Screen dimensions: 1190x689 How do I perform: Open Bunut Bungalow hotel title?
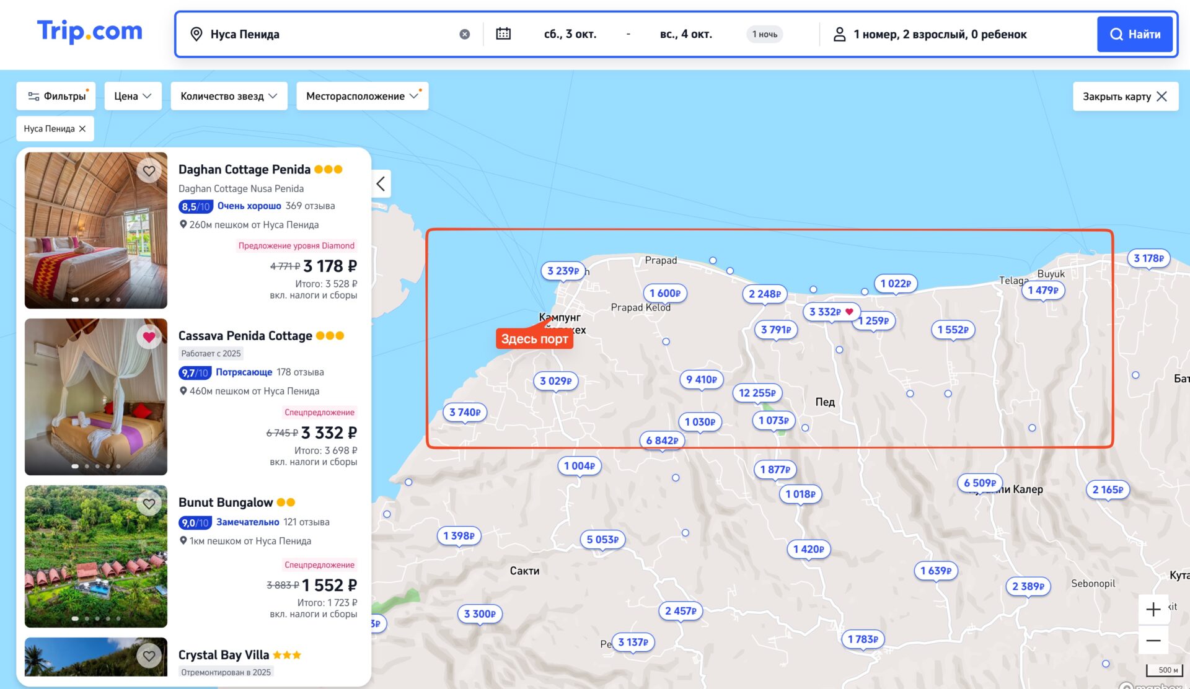(226, 502)
